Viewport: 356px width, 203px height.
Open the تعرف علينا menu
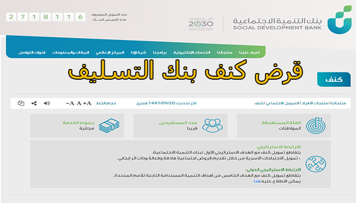(x=249, y=52)
